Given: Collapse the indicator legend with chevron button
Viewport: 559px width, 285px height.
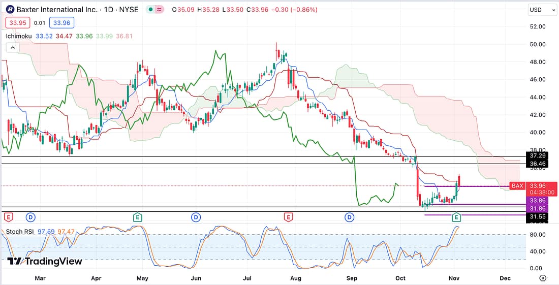Looking at the screenshot, I should (x=12, y=48).
